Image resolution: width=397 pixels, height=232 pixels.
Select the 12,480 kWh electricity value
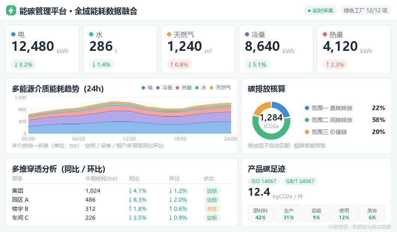point(40,47)
